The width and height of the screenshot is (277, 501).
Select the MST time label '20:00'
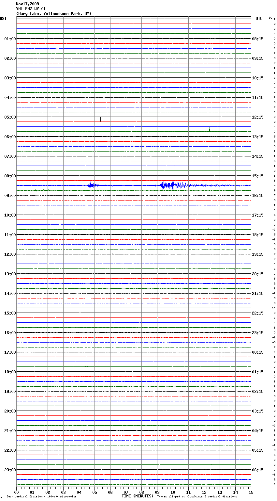pyautogui.click(x=10, y=411)
